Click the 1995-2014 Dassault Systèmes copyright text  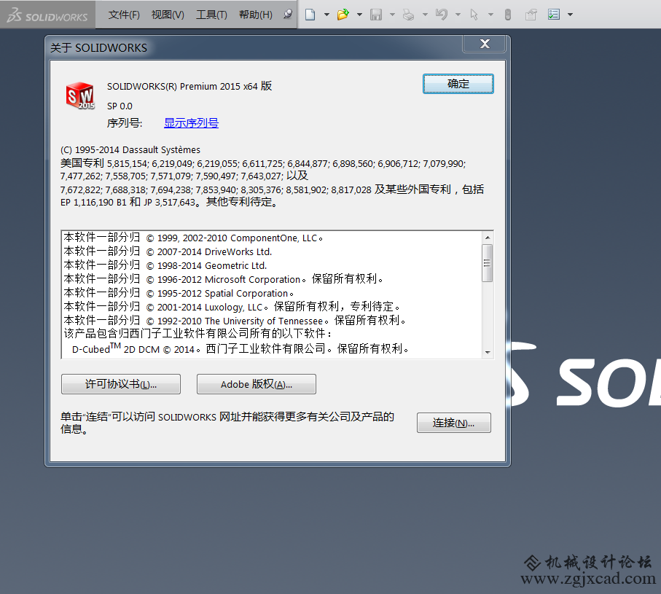130,150
